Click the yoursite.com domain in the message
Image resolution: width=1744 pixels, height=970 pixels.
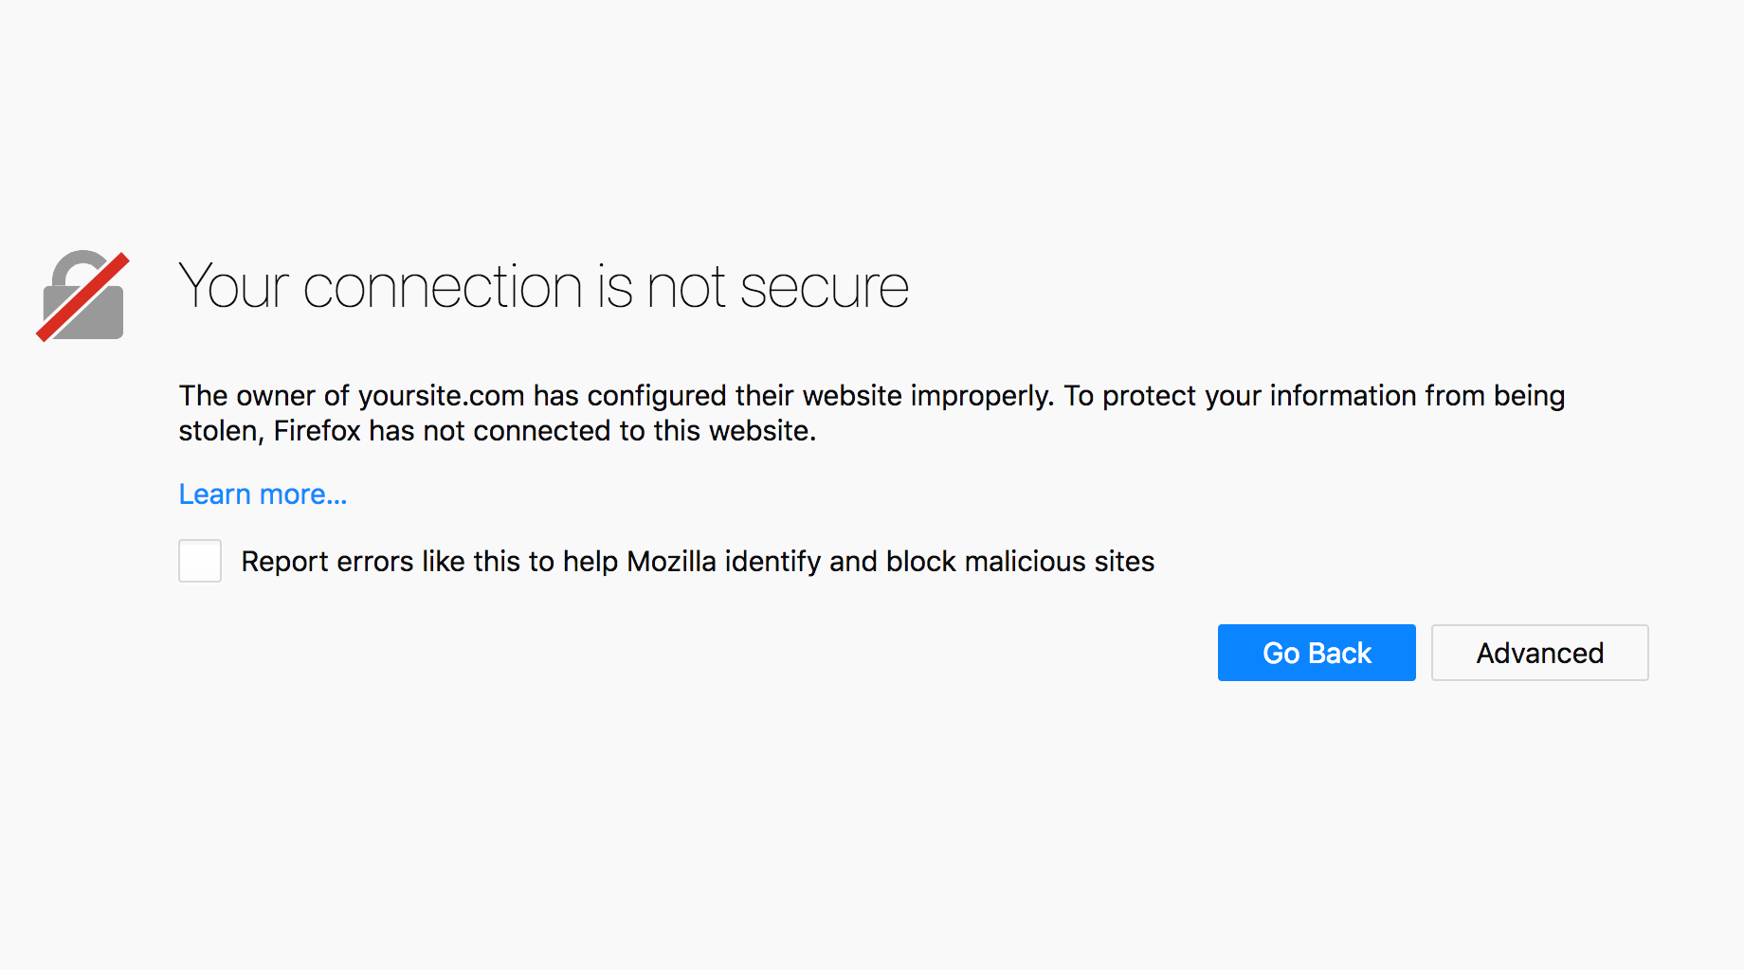[442, 396]
